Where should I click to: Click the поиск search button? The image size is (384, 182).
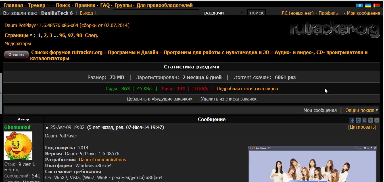[x=256, y=13]
